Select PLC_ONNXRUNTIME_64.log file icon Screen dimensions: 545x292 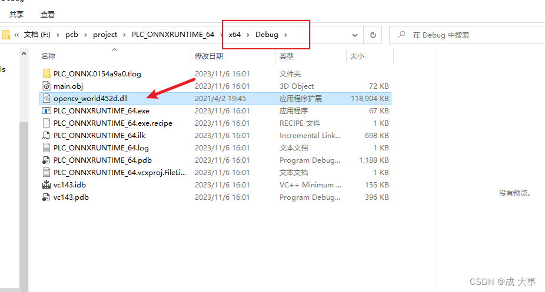pyautogui.click(x=46, y=147)
